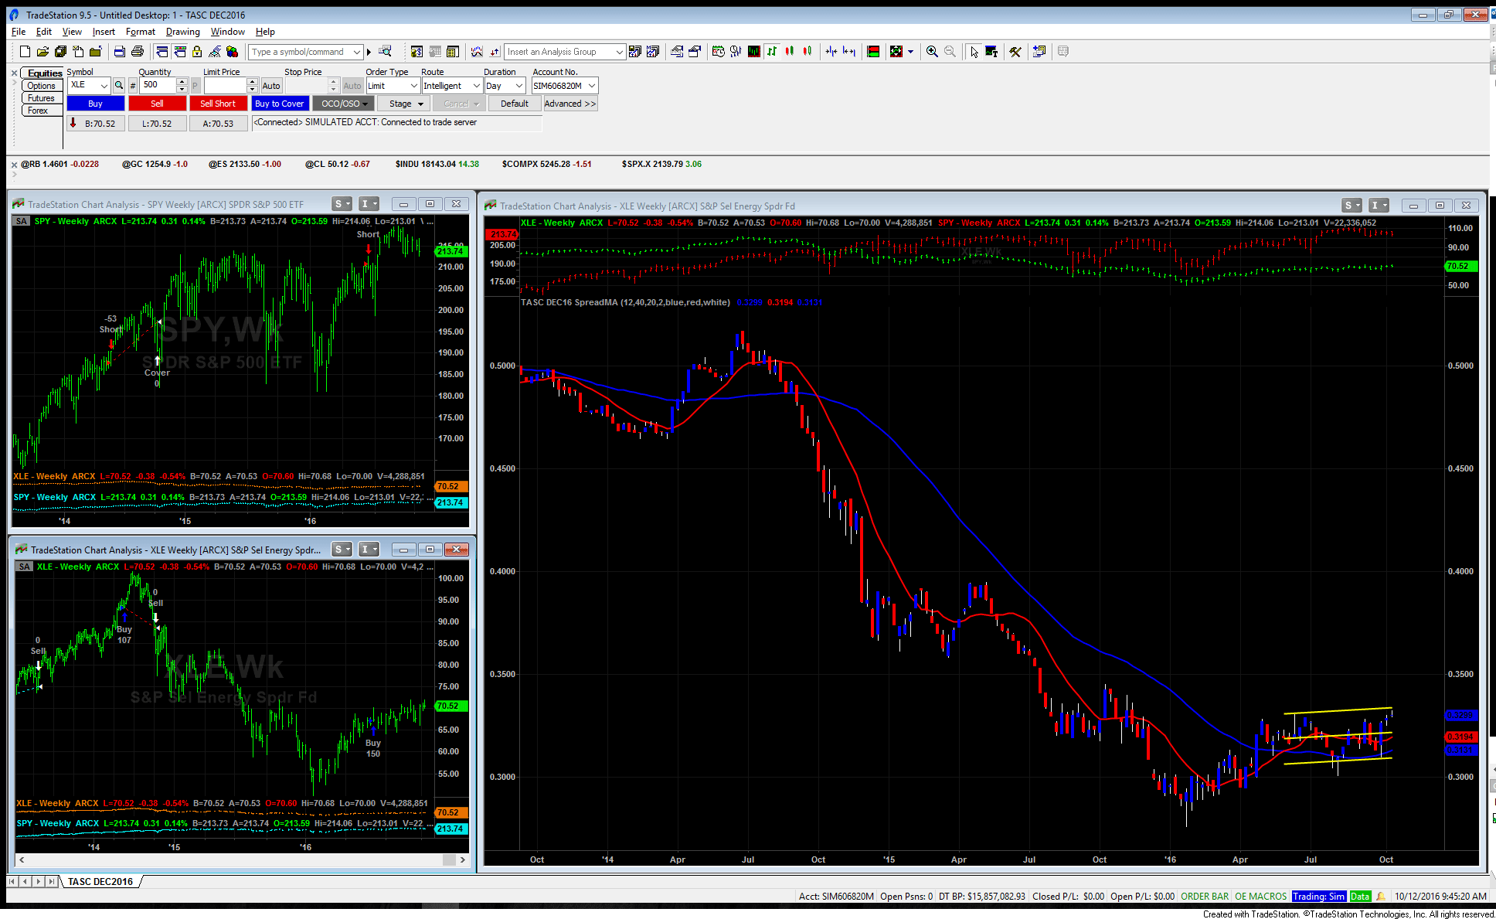Click the colored cubes icon
This screenshot has width=1496, height=919.
(232, 52)
